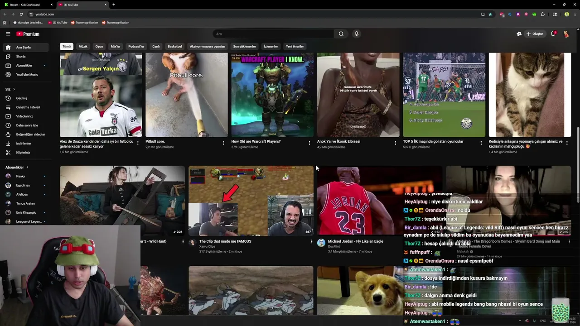Open Daha sonra izle list
580x326 pixels.
coord(27,125)
